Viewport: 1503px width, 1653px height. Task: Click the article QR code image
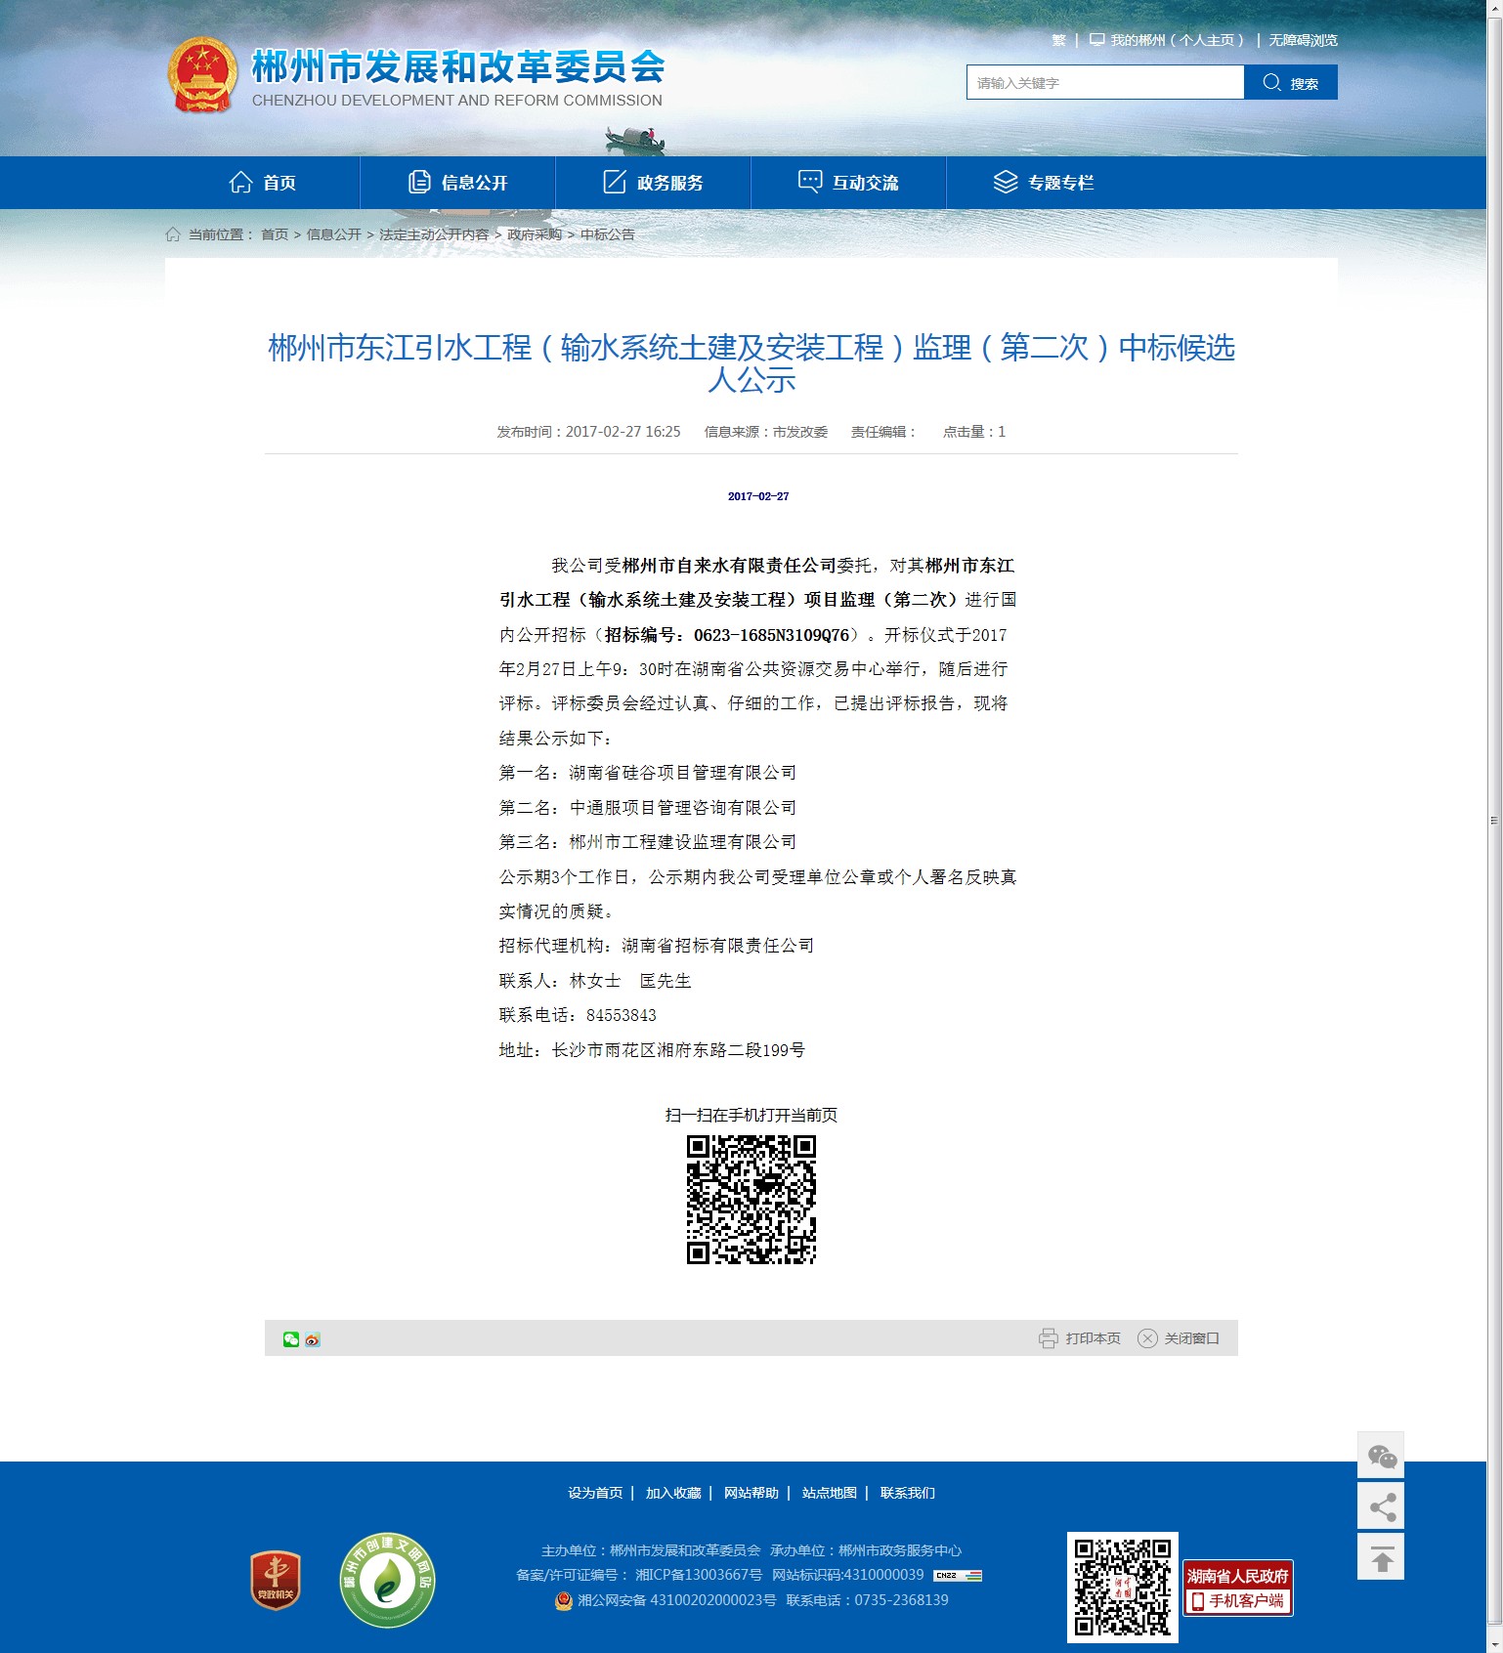click(x=751, y=1200)
